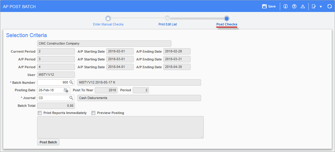The image size is (335, 152).
Task: Click A/P Ending Date 2018-04-30 field
Action: [177, 67]
